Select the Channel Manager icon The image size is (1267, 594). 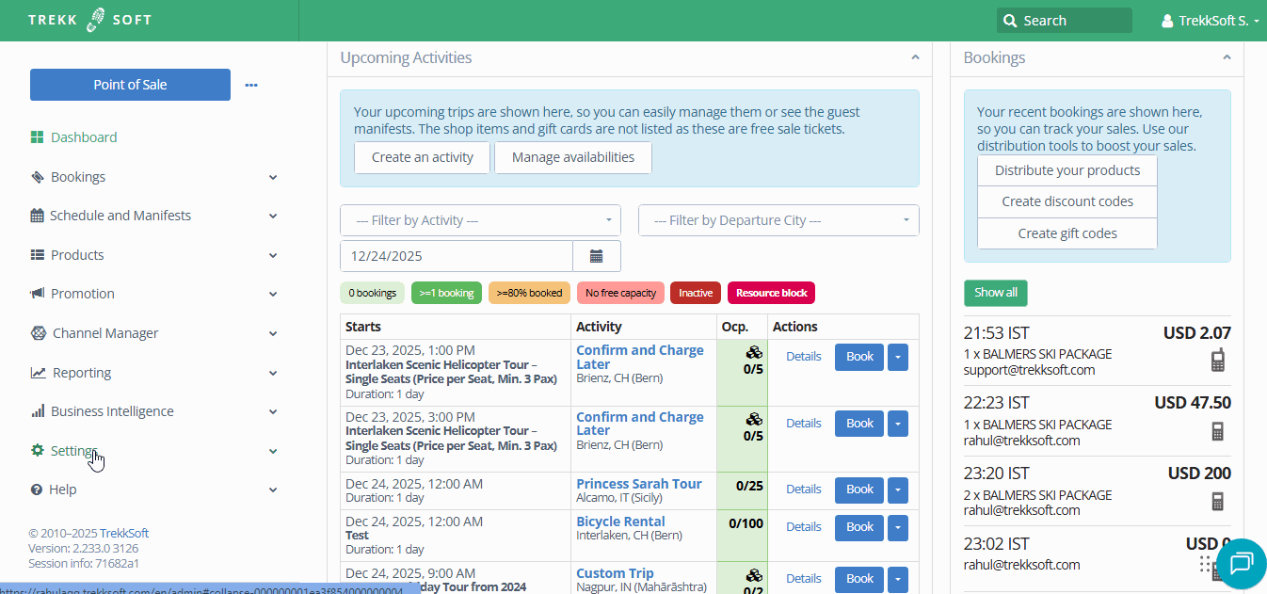38,332
